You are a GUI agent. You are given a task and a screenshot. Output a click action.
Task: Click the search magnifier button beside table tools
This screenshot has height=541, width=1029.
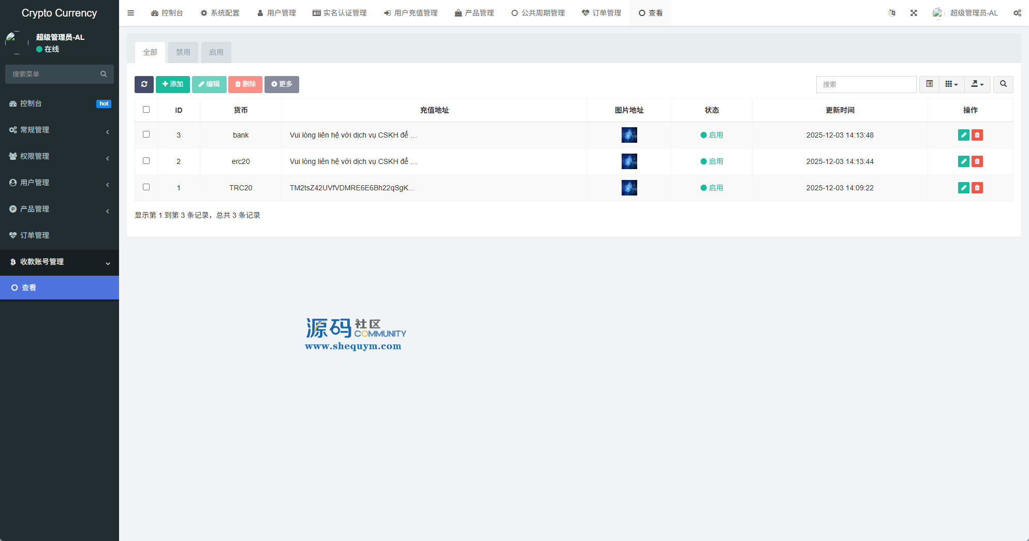click(x=1003, y=84)
